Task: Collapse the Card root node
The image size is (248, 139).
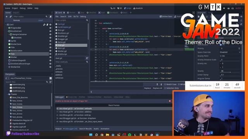Action: 6,25
